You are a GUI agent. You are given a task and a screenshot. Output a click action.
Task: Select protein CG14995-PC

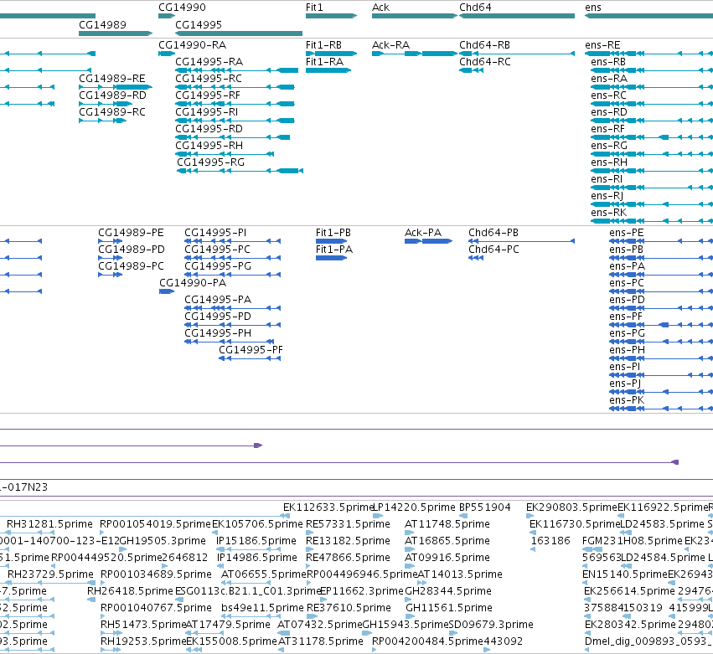(x=217, y=250)
